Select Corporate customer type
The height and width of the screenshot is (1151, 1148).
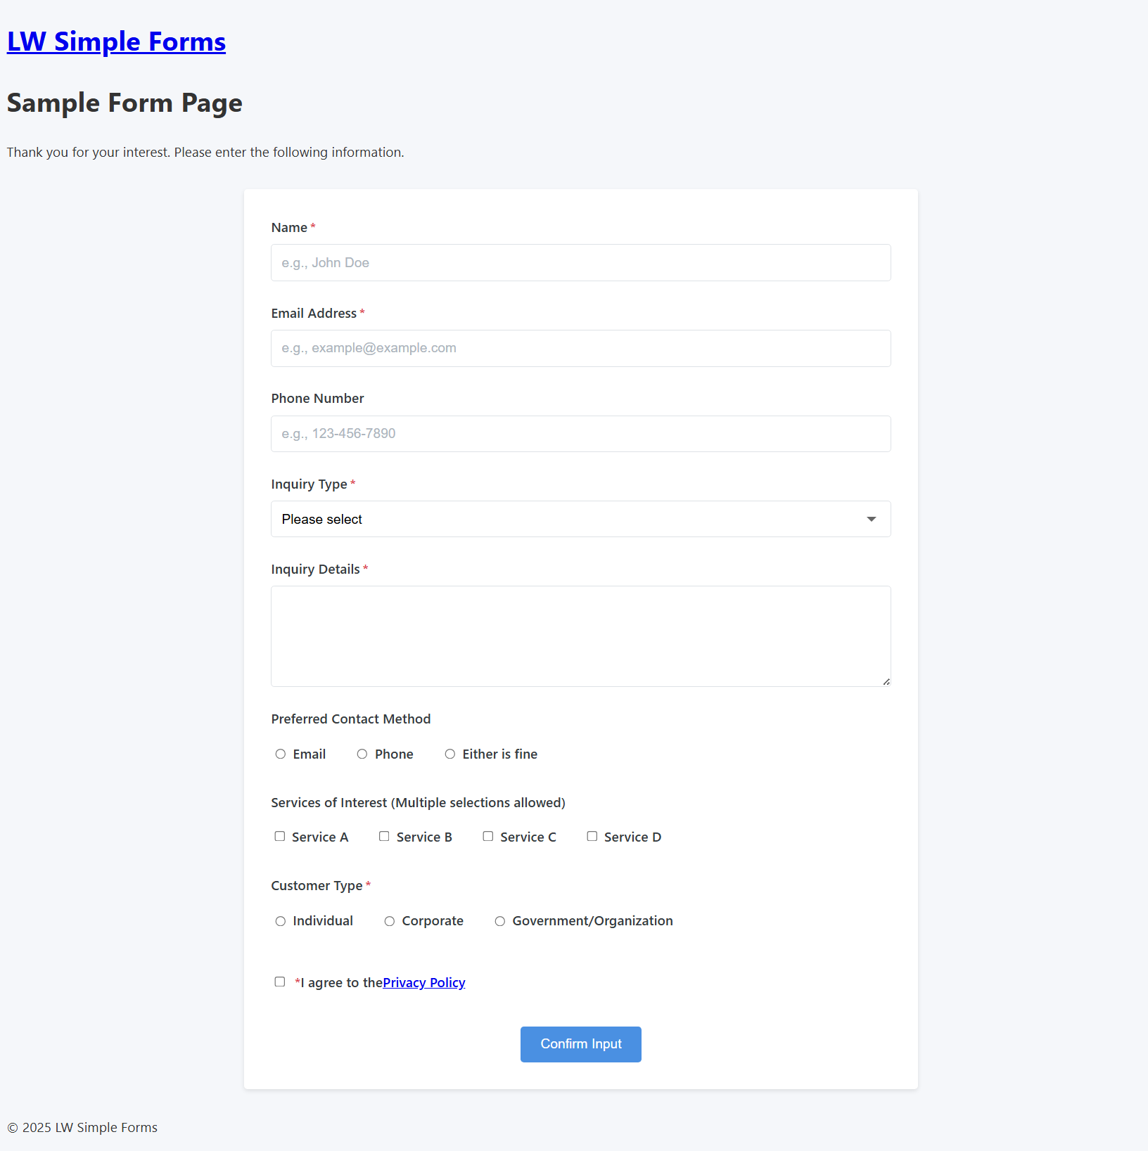[390, 921]
